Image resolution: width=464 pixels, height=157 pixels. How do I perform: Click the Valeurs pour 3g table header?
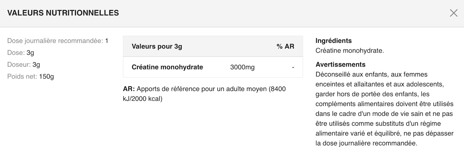tap(157, 47)
